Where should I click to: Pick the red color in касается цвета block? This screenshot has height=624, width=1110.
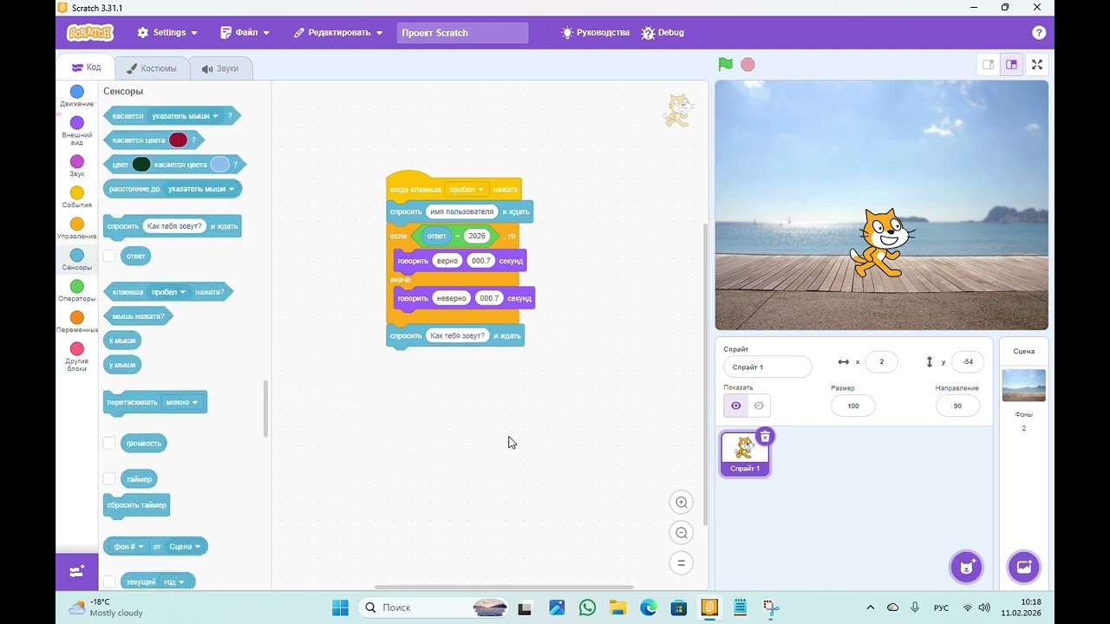(x=179, y=140)
